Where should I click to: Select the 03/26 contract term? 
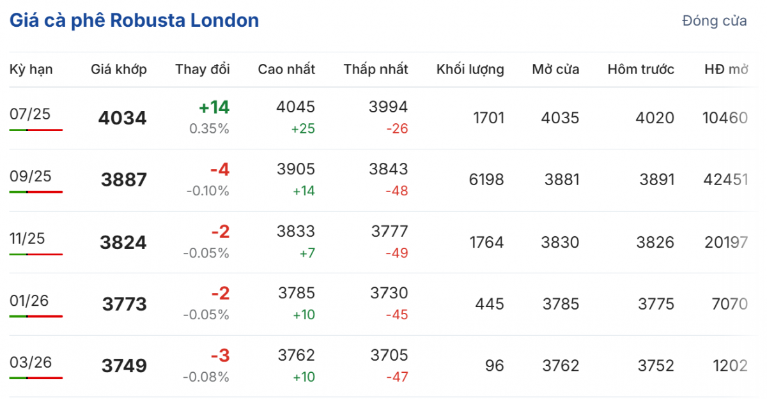pyautogui.click(x=30, y=362)
